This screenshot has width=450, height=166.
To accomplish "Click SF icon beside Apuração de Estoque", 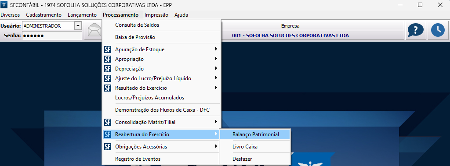I will [108, 49].
